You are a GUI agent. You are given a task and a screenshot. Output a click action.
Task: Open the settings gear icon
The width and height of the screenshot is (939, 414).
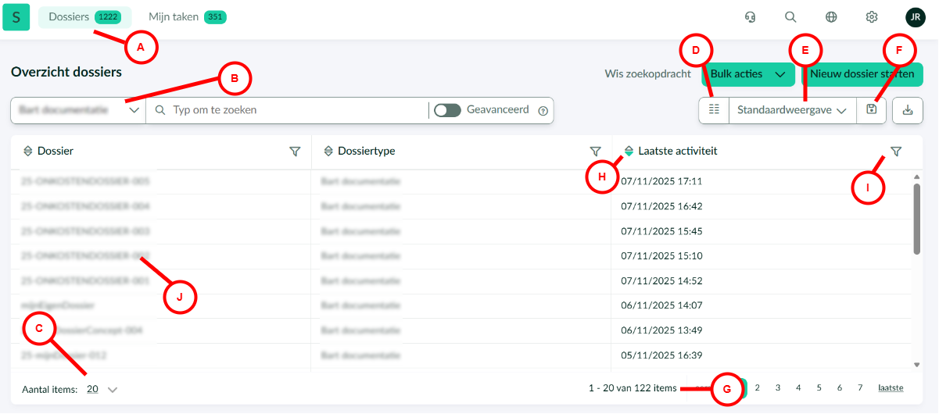(872, 17)
